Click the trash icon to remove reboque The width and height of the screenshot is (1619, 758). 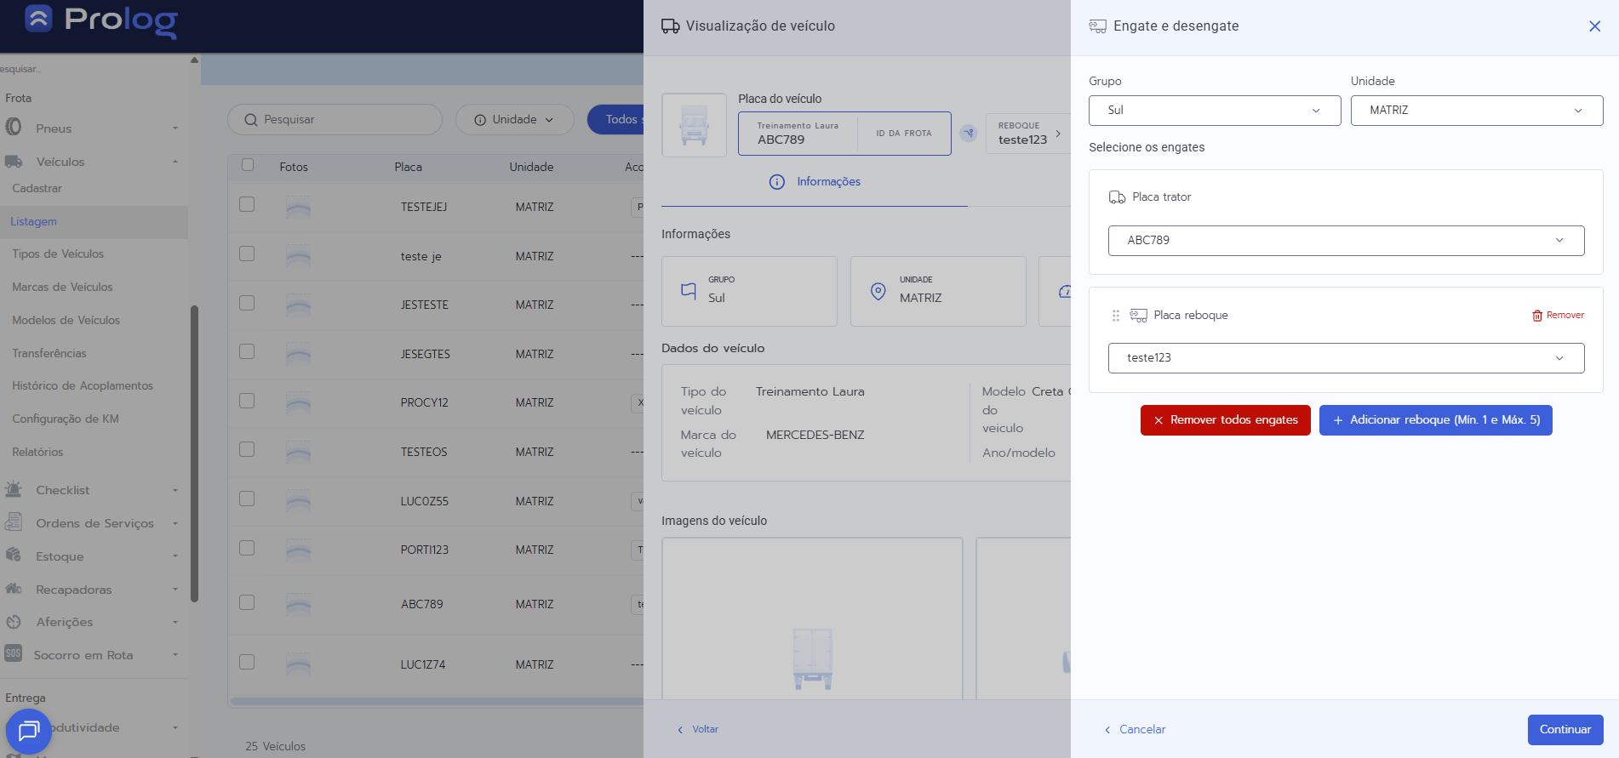click(x=1537, y=316)
